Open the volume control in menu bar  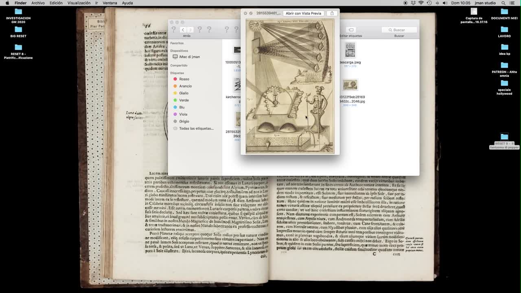[445, 3]
